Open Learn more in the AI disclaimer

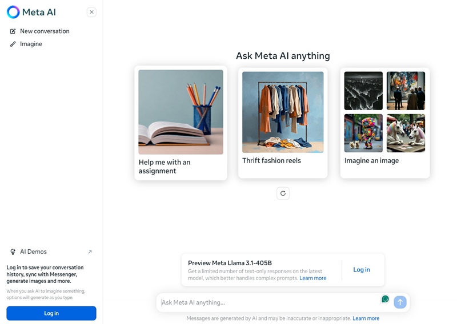[x=366, y=318]
